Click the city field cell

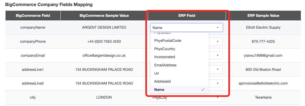coord(33,97)
